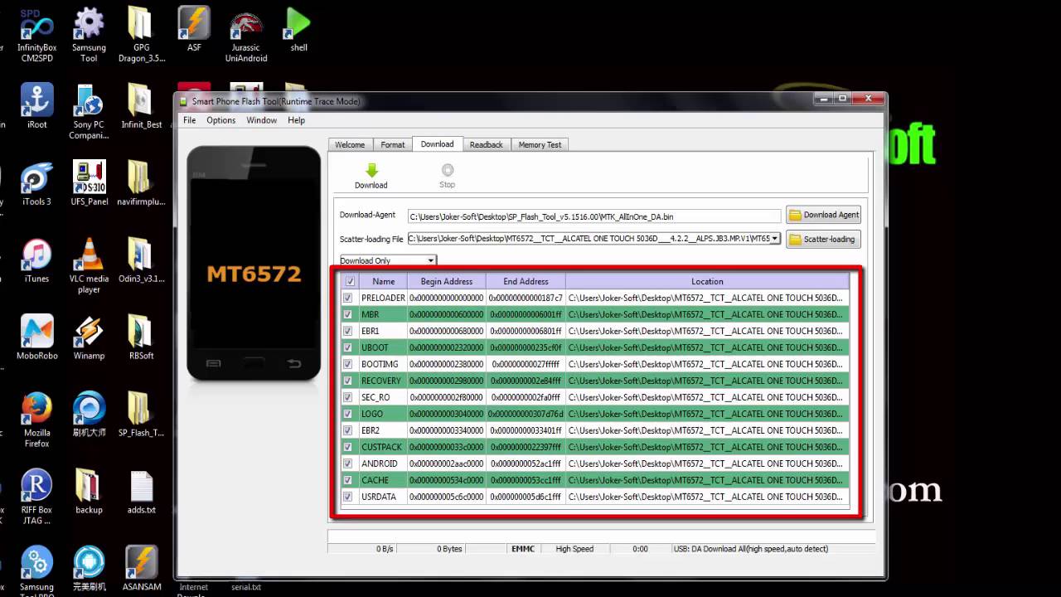Open the Odin3 folder icon

pyautogui.click(x=142, y=260)
